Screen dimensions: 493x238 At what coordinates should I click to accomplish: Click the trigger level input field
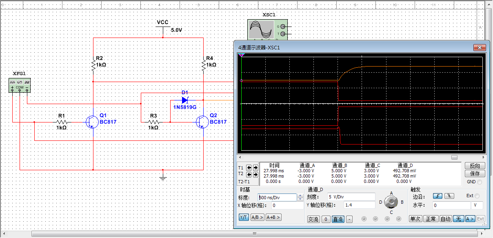(452, 205)
